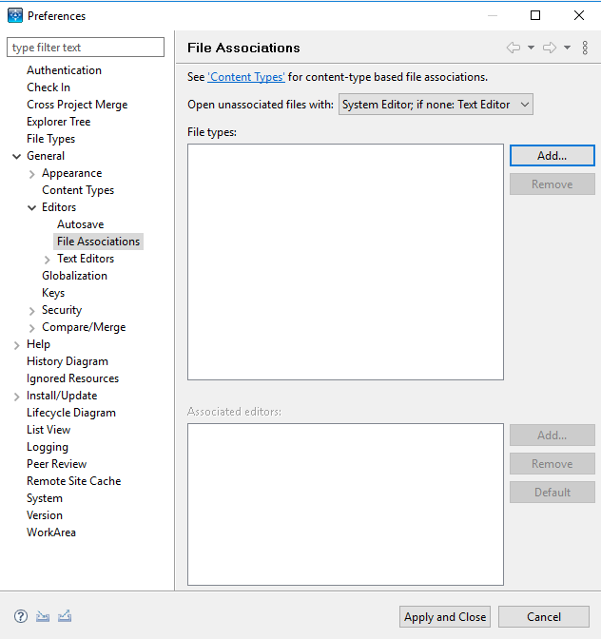Go back using the Back arrow icon

click(514, 48)
